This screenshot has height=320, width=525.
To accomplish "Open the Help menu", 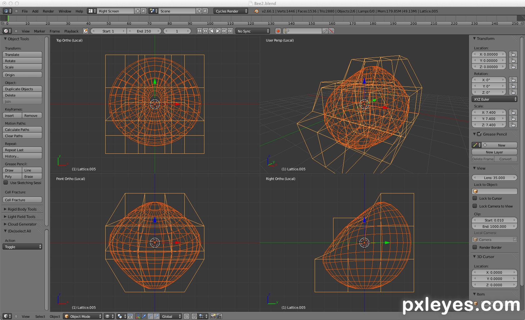I will tap(79, 11).
